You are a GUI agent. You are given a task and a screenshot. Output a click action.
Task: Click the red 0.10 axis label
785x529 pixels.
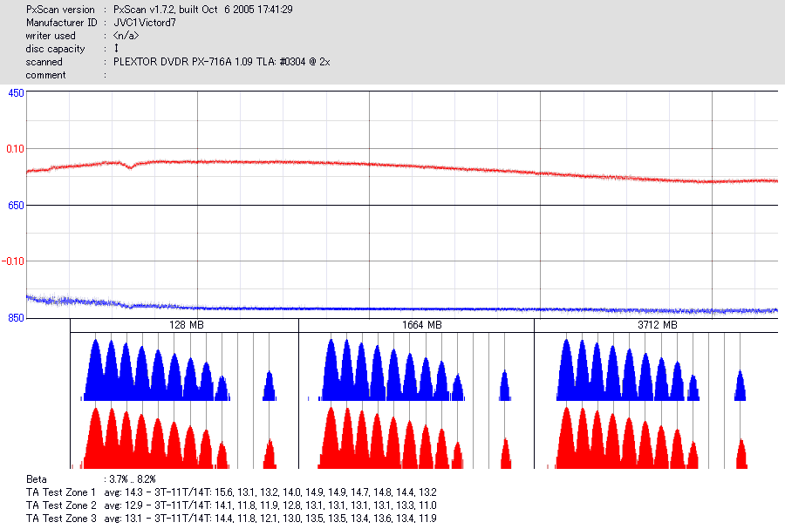[15, 149]
